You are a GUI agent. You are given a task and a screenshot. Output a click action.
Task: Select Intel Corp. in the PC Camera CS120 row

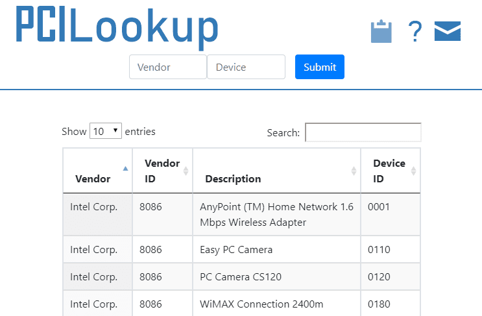tap(98, 276)
